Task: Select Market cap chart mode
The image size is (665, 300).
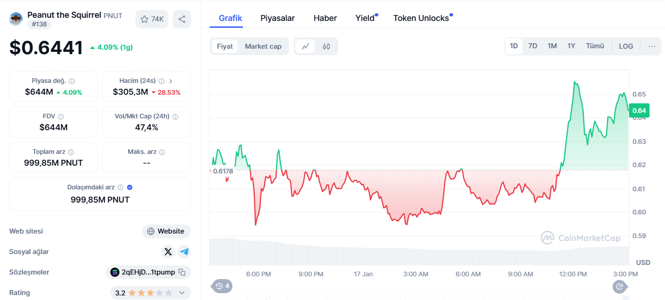Action: point(263,46)
